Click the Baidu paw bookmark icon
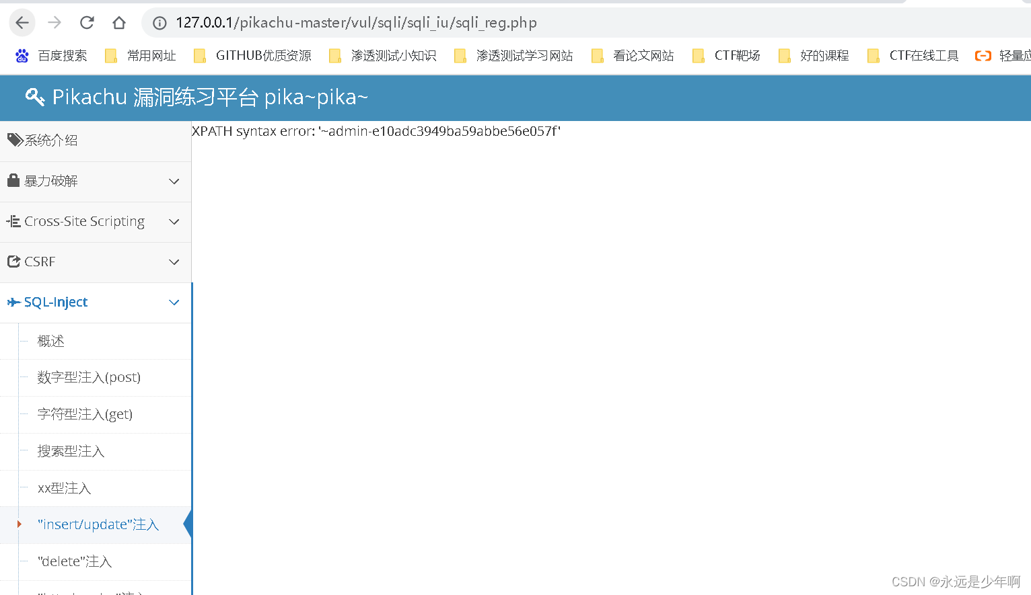 click(x=22, y=56)
